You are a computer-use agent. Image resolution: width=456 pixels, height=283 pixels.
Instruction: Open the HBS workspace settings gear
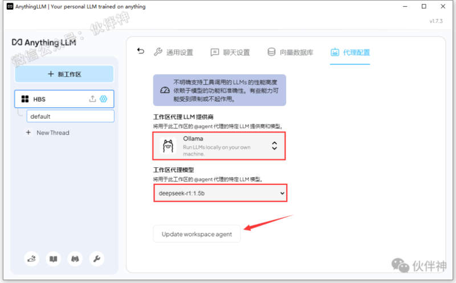103,99
